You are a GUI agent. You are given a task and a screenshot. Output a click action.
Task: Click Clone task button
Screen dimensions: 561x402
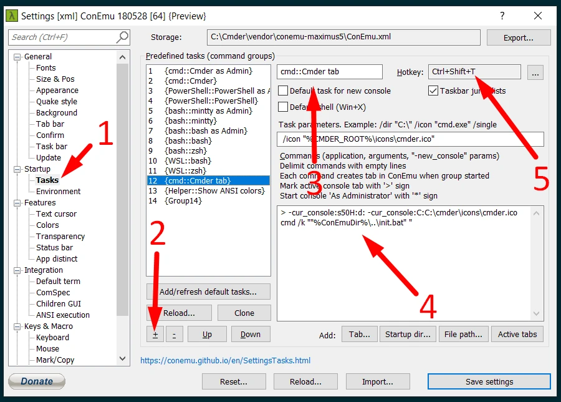[244, 313]
